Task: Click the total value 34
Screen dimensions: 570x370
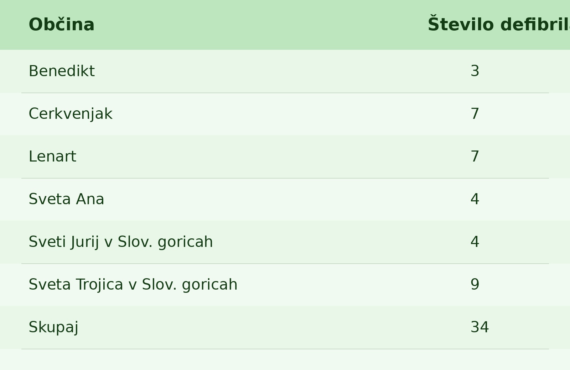Action: click(x=480, y=328)
